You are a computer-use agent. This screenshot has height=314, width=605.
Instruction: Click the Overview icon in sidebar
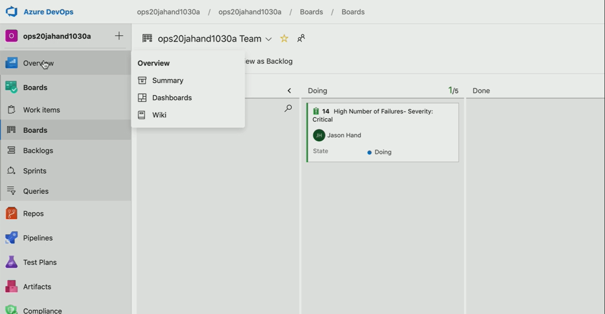[11, 63]
